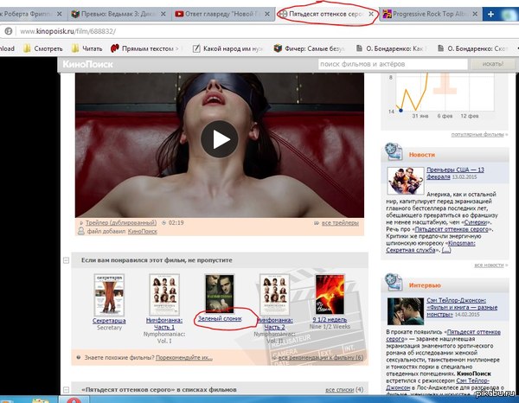The width and height of the screenshot is (519, 403).
Task: Open the '9 1/2 недель' poster thumbnail
Action: click(x=329, y=294)
